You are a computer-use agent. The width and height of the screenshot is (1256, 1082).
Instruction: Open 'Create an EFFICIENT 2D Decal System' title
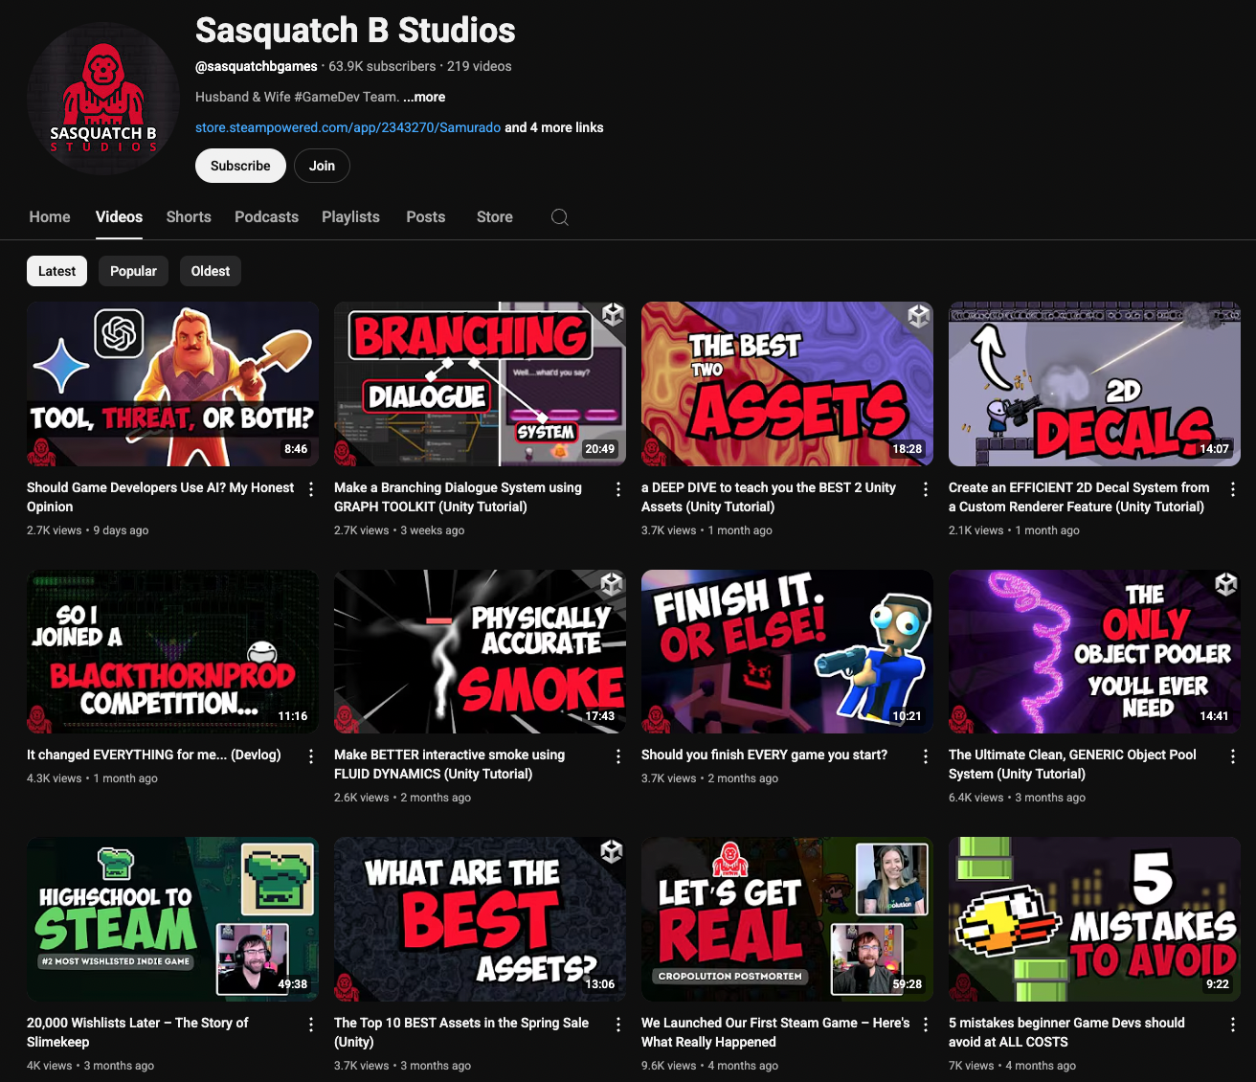coord(1079,497)
